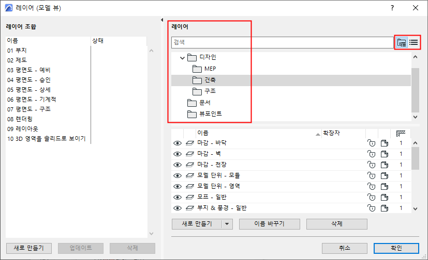Toggle the lock icon for 마감 - 벽
This screenshot has width=428, height=260.
[x=371, y=154]
